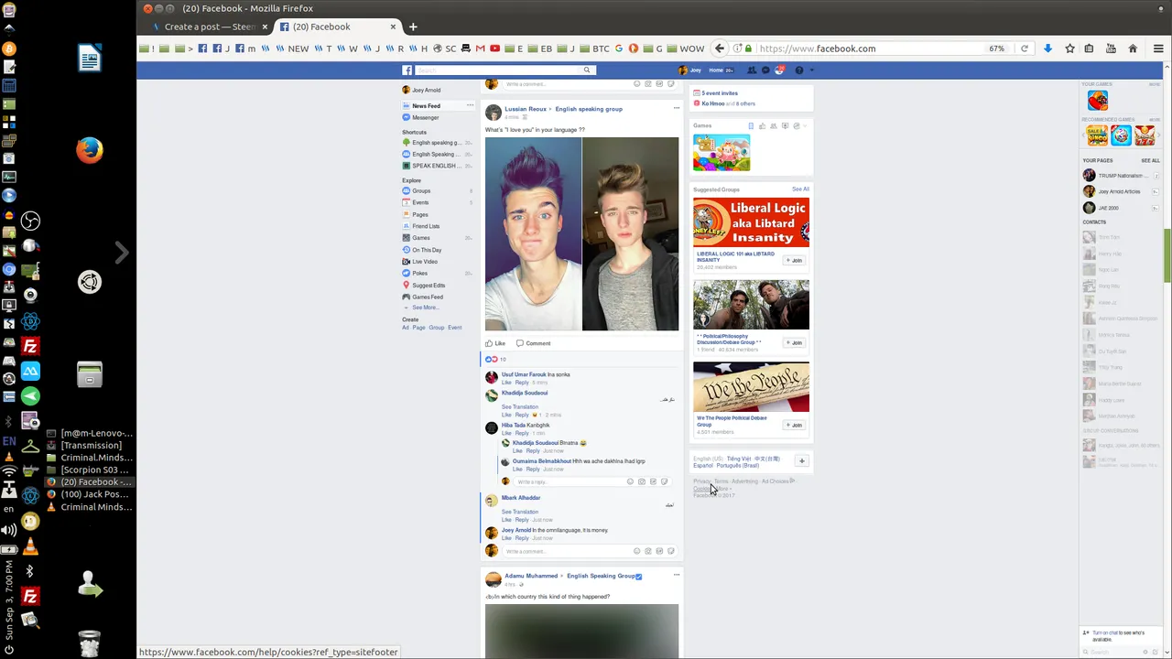
Task: Expand See More in Explore sidebar
Action: (425, 308)
